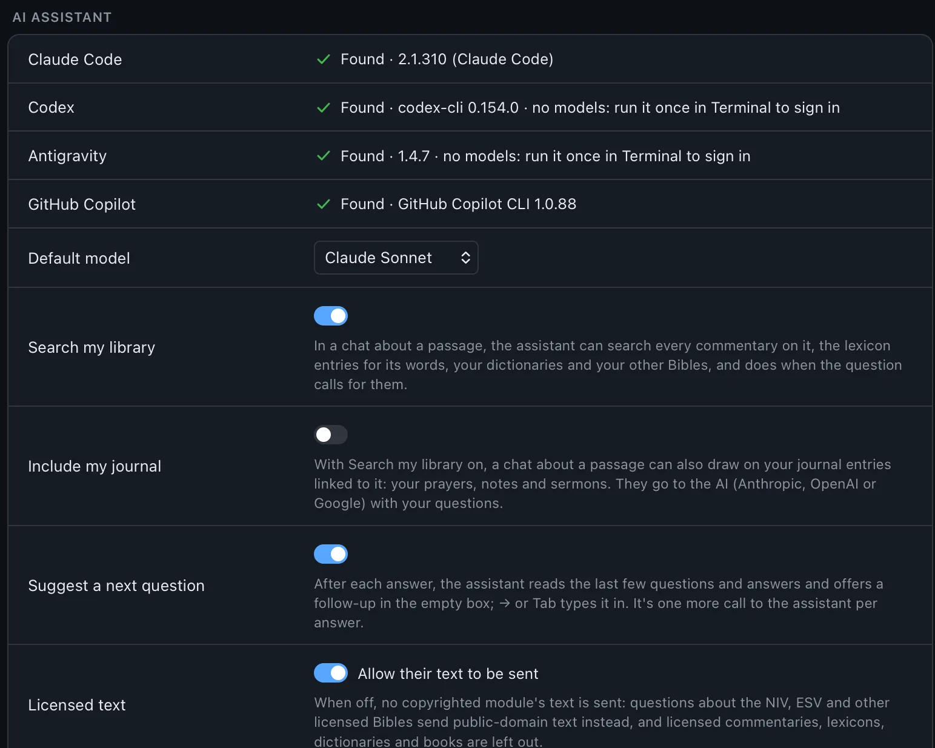Click the 'Allow their text to be sent' caption
Screen dimensions: 935x748
click(x=448, y=673)
